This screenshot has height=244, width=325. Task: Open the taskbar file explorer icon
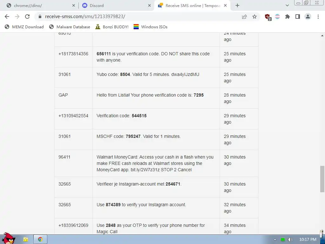26,240
